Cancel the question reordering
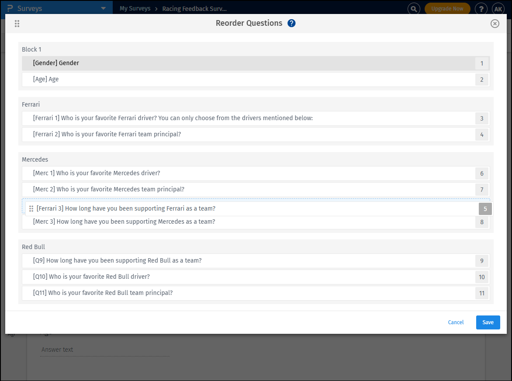 (x=456, y=322)
